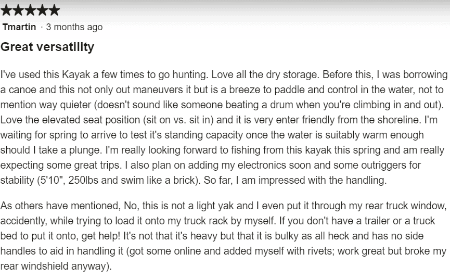The height and width of the screenshot is (279, 450).
Task: Click the '3 months ago' timestamp
Action: pyautogui.click(x=74, y=27)
